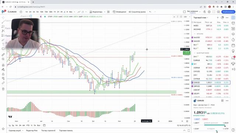
Task: Open alerts panel clock icon in sidebar
Action: [x=233, y=23]
